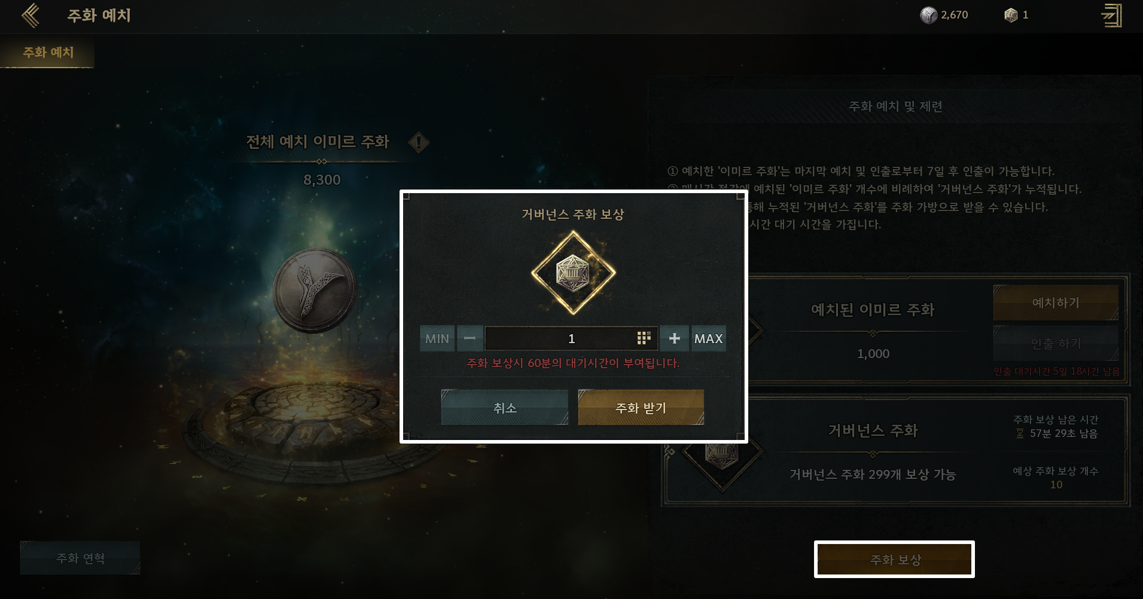Open 주화 연혁 history button
The height and width of the screenshot is (599, 1143).
(80, 558)
